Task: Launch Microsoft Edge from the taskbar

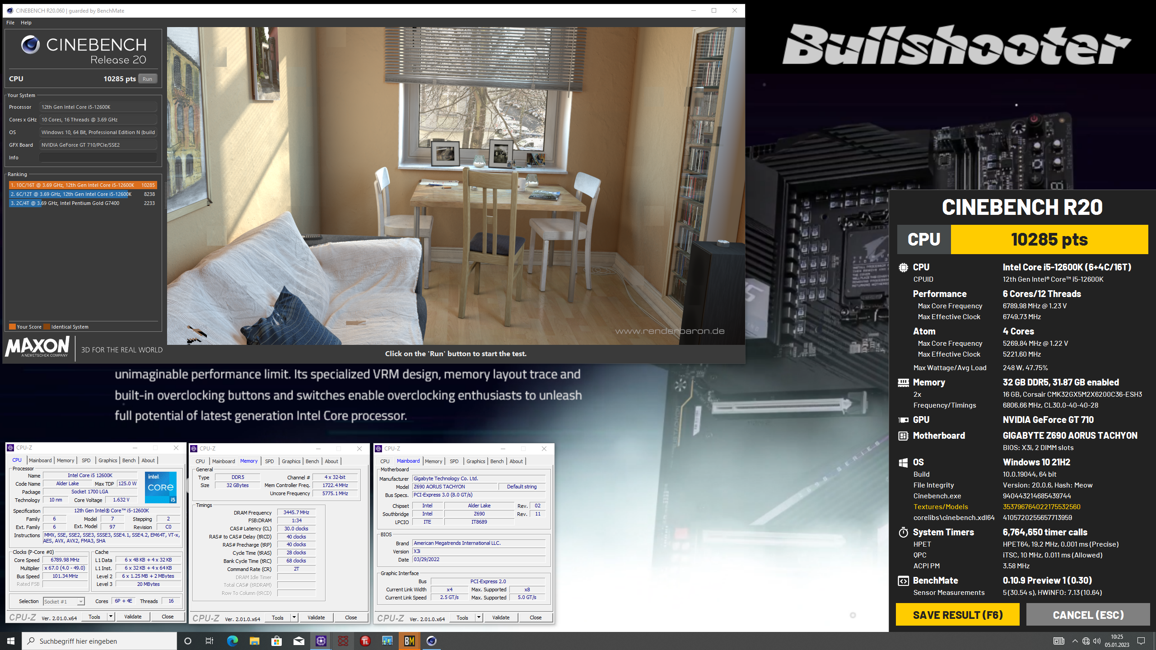Action: click(232, 641)
